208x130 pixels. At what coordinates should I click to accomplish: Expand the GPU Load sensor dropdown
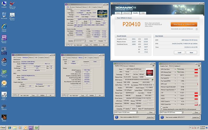[x=175, y=84]
